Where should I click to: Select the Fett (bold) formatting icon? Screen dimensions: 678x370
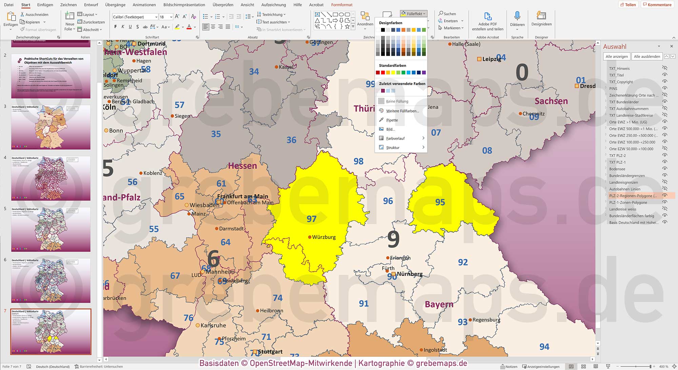coord(115,26)
